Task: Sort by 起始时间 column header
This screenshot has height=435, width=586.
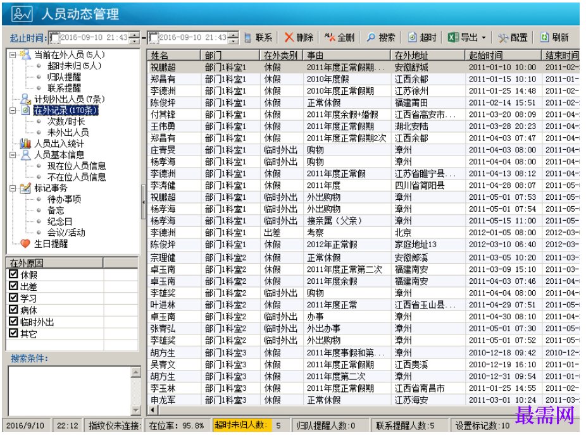Action: coord(503,55)
